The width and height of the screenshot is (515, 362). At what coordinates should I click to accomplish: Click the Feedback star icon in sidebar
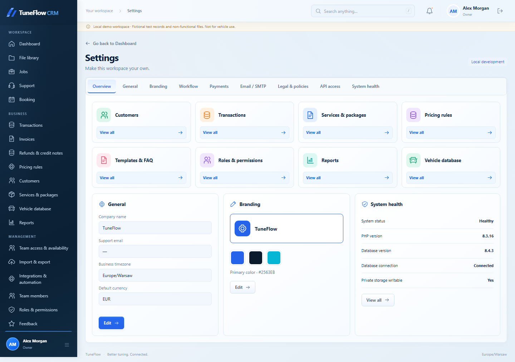(12, 324)
